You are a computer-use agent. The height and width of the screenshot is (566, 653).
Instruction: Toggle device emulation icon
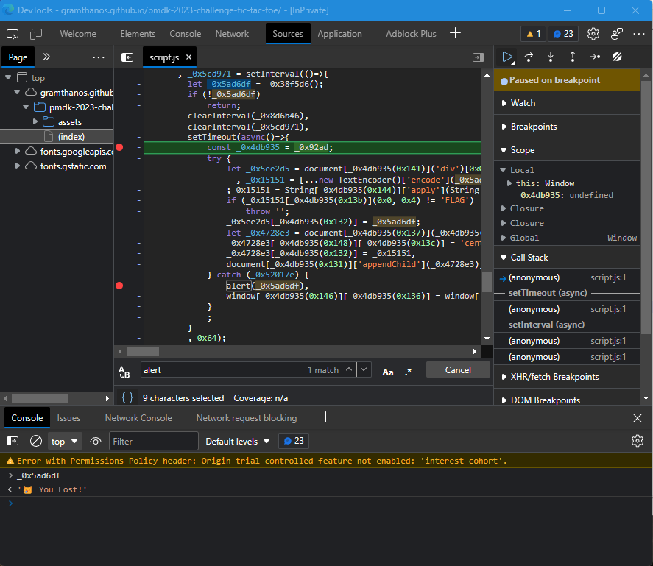[36, 34]
